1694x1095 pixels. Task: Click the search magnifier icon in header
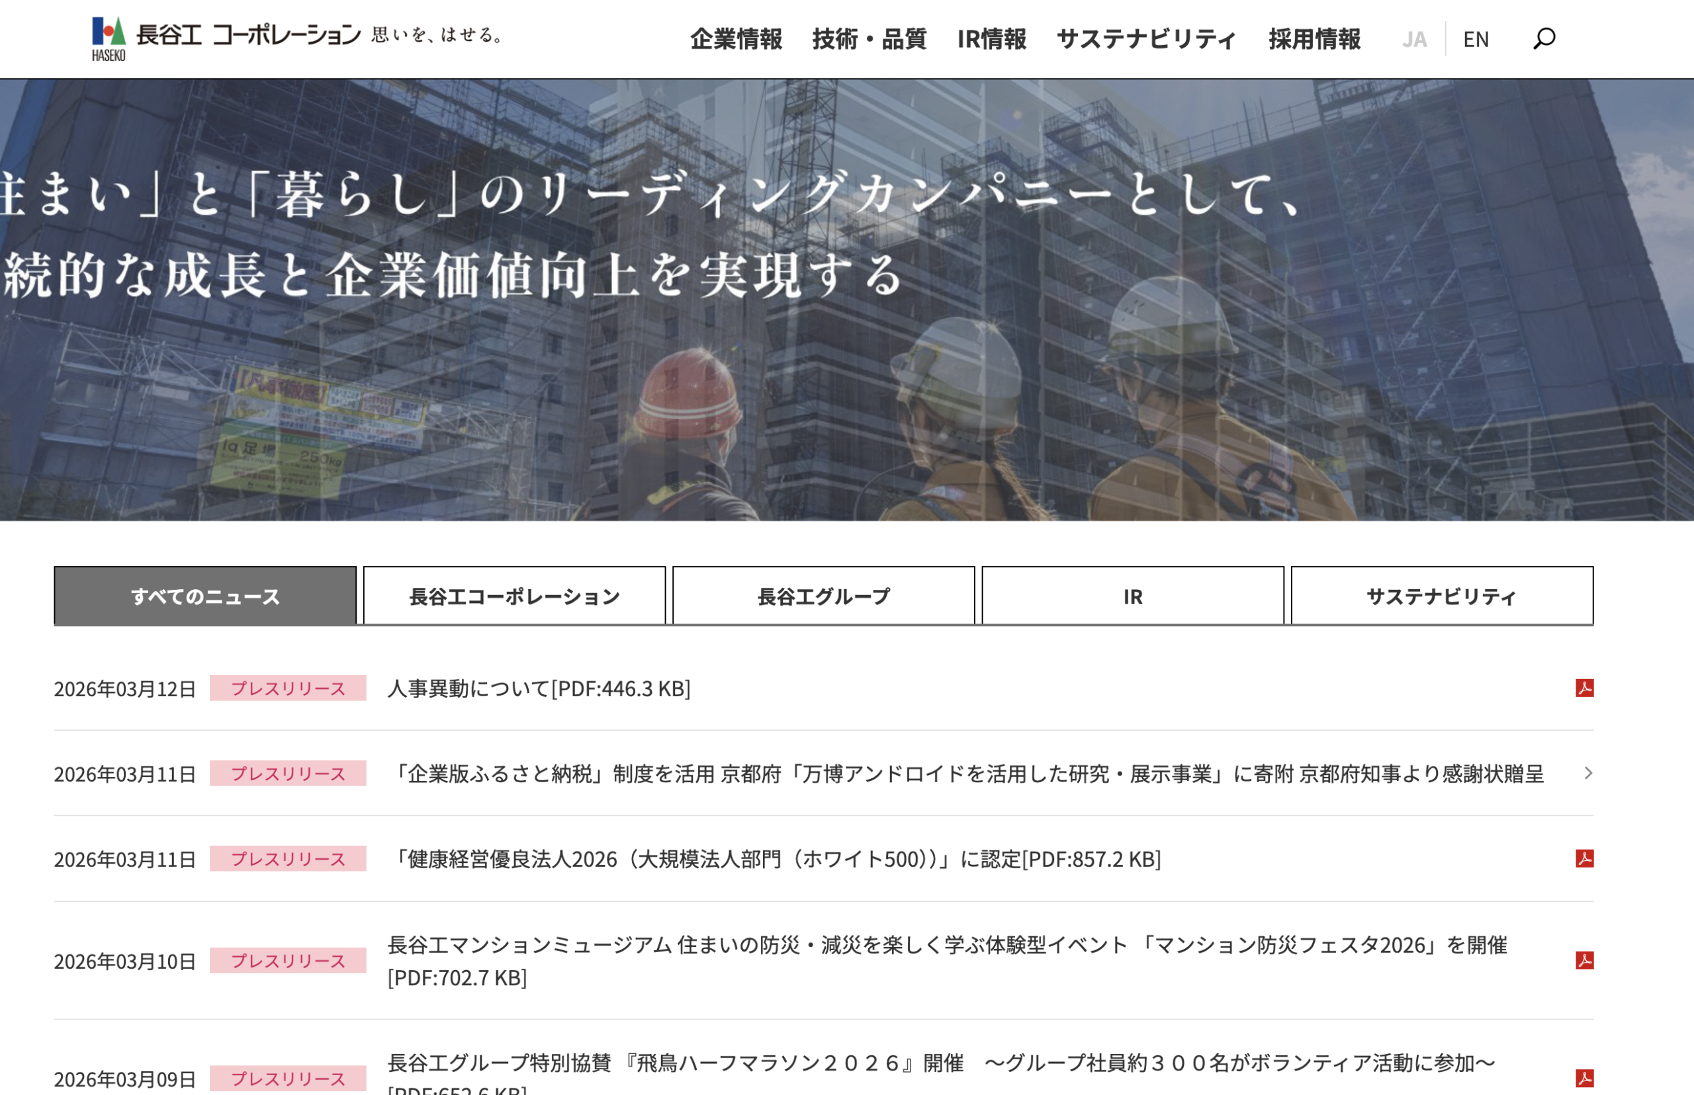pyautogui.click(x=1543, y=38)
